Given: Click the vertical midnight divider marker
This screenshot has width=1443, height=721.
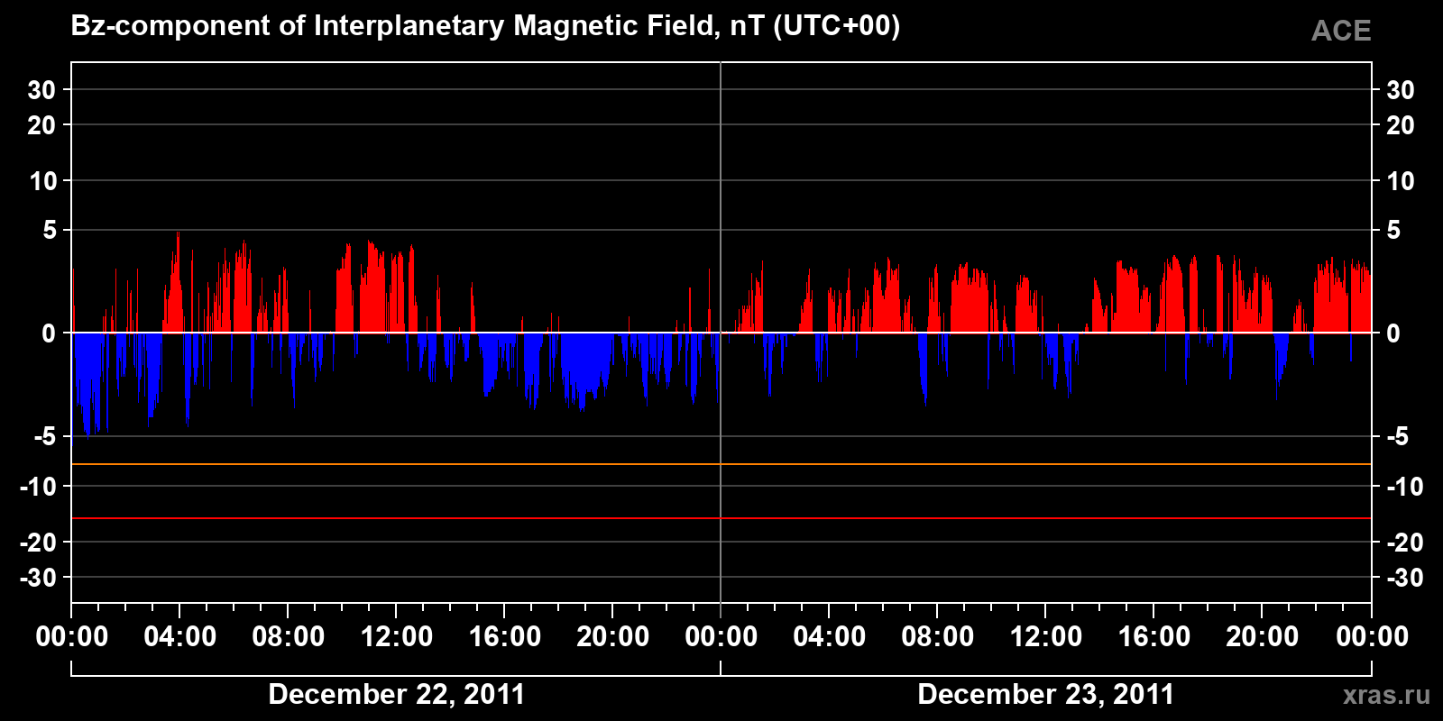Looking at the screenshot, I should [x=721, y=333].
